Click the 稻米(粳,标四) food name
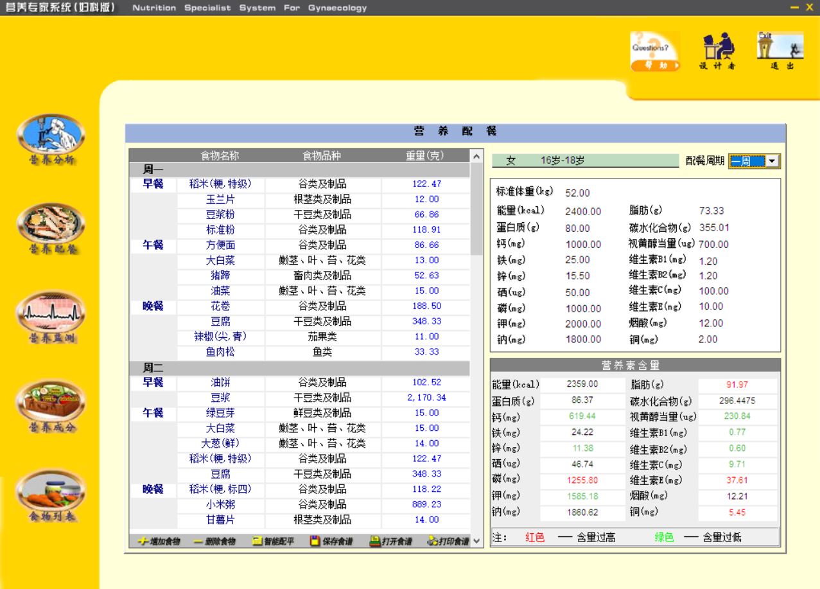This screenshot has width=820, height=589. 220,489
